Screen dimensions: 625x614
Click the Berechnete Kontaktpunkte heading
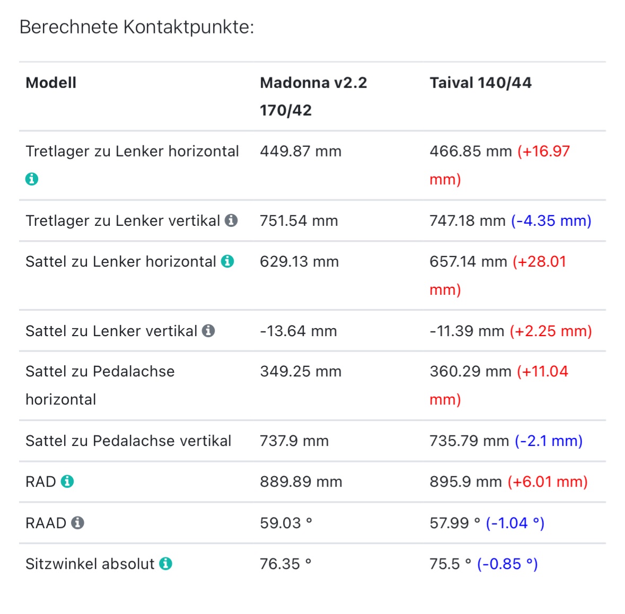point(137,27)
